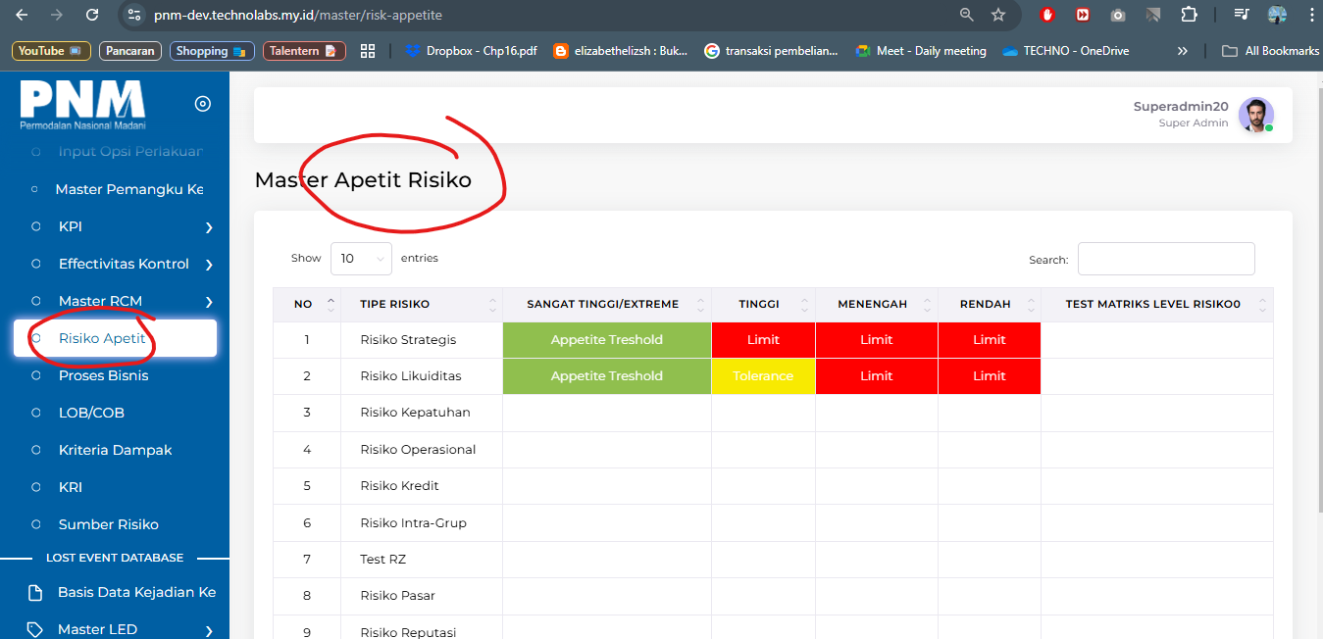
Task: Expand the KPI submenu
Action: point(209,227)
